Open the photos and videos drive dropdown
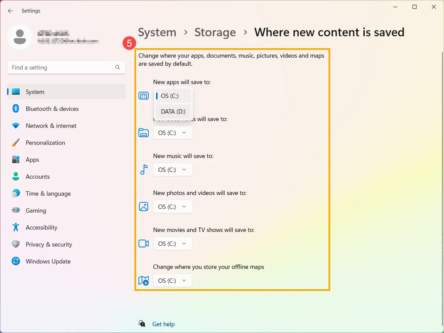 coord(173,207)
